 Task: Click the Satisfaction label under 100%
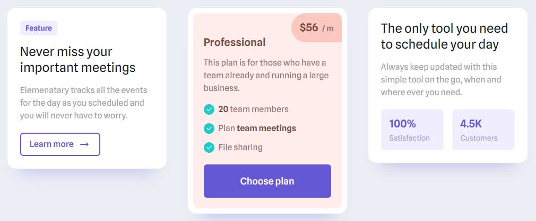410,138
